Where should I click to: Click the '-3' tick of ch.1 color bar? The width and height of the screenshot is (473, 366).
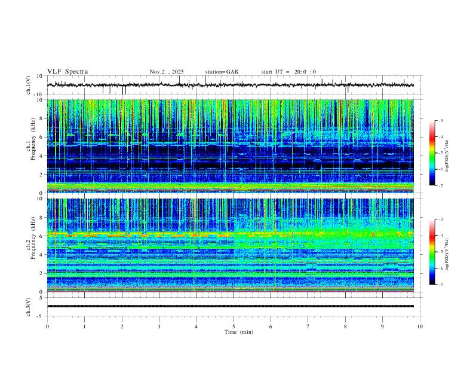pos(440,120)
